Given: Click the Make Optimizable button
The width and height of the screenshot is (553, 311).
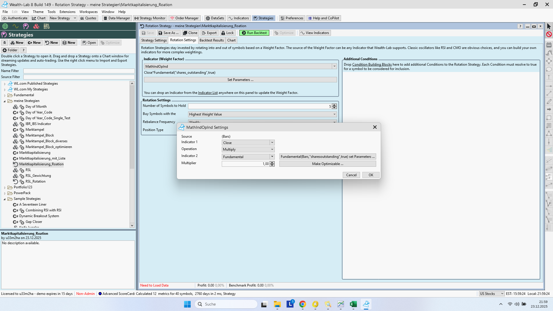Looking at the screenshot, I should pos(327,164).
